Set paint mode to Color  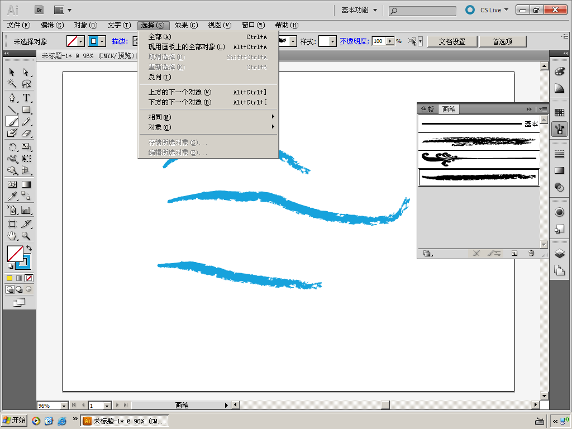coord(9,278)
